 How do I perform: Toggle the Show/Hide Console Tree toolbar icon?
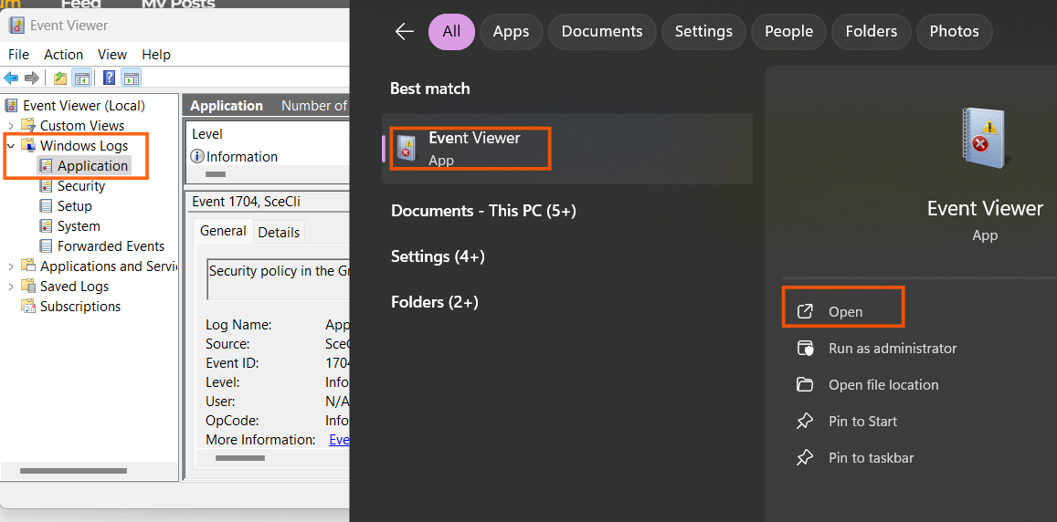(x=81, y=78)
